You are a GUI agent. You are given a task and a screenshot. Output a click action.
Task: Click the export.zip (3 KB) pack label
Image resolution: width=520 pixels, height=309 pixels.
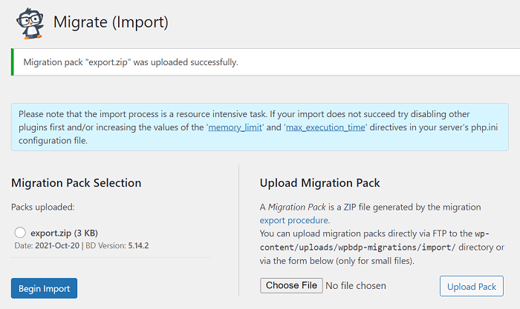click(x=64, y=233)
